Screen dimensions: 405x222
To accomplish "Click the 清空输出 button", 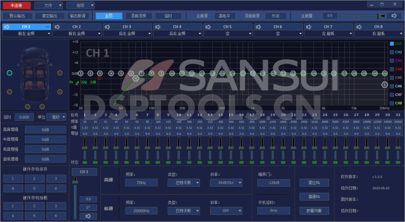I will [x=50, y=16].
